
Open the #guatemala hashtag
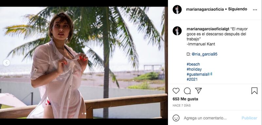tap(199, 74)
